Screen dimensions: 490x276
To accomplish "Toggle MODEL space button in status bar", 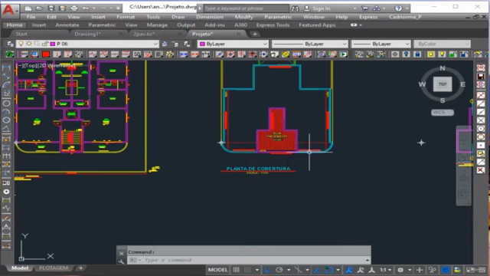I will pos(217,270).
